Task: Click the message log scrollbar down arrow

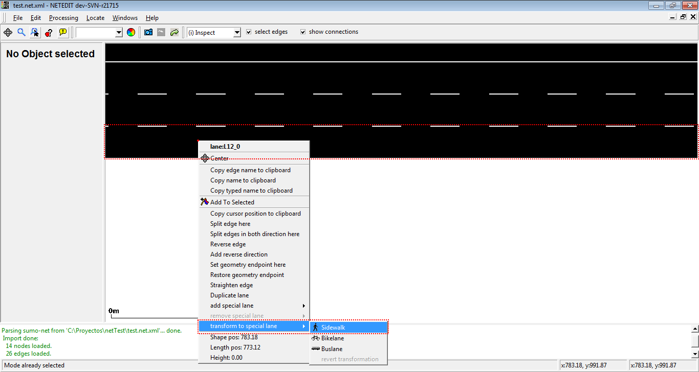Action: (x=694, y=354)
